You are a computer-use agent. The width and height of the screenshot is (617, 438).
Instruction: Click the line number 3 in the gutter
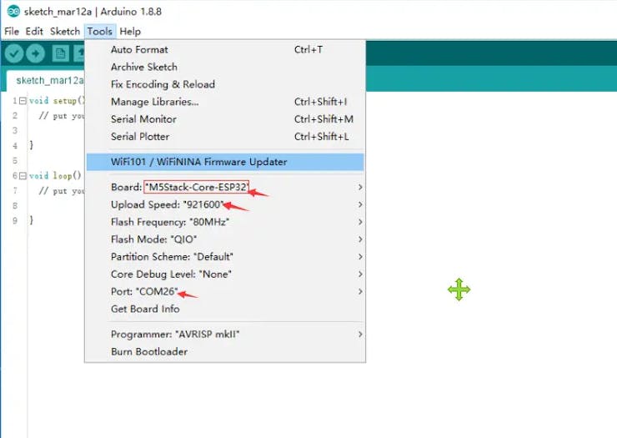[x=15, y=130]
